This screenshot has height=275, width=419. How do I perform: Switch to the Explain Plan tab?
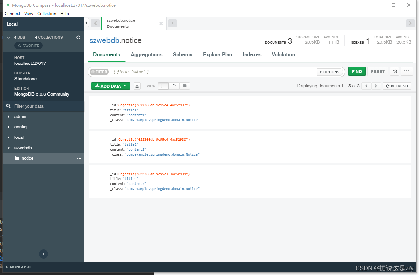tap(218, 55)
